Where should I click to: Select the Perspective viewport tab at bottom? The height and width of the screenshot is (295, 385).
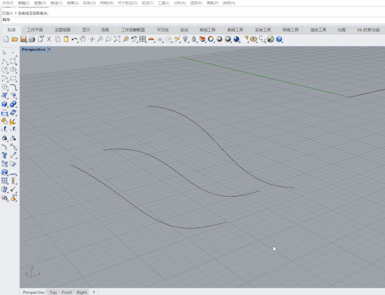(x=34, y=292)
